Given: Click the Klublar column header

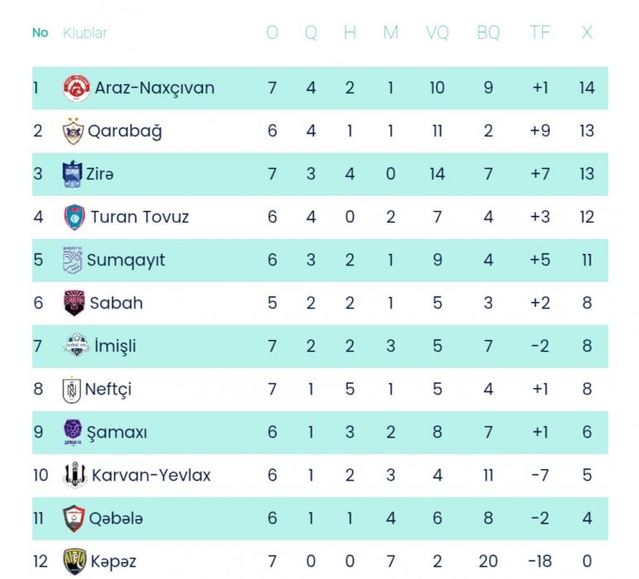Looking at the screenshot, I should coord(85,33).
